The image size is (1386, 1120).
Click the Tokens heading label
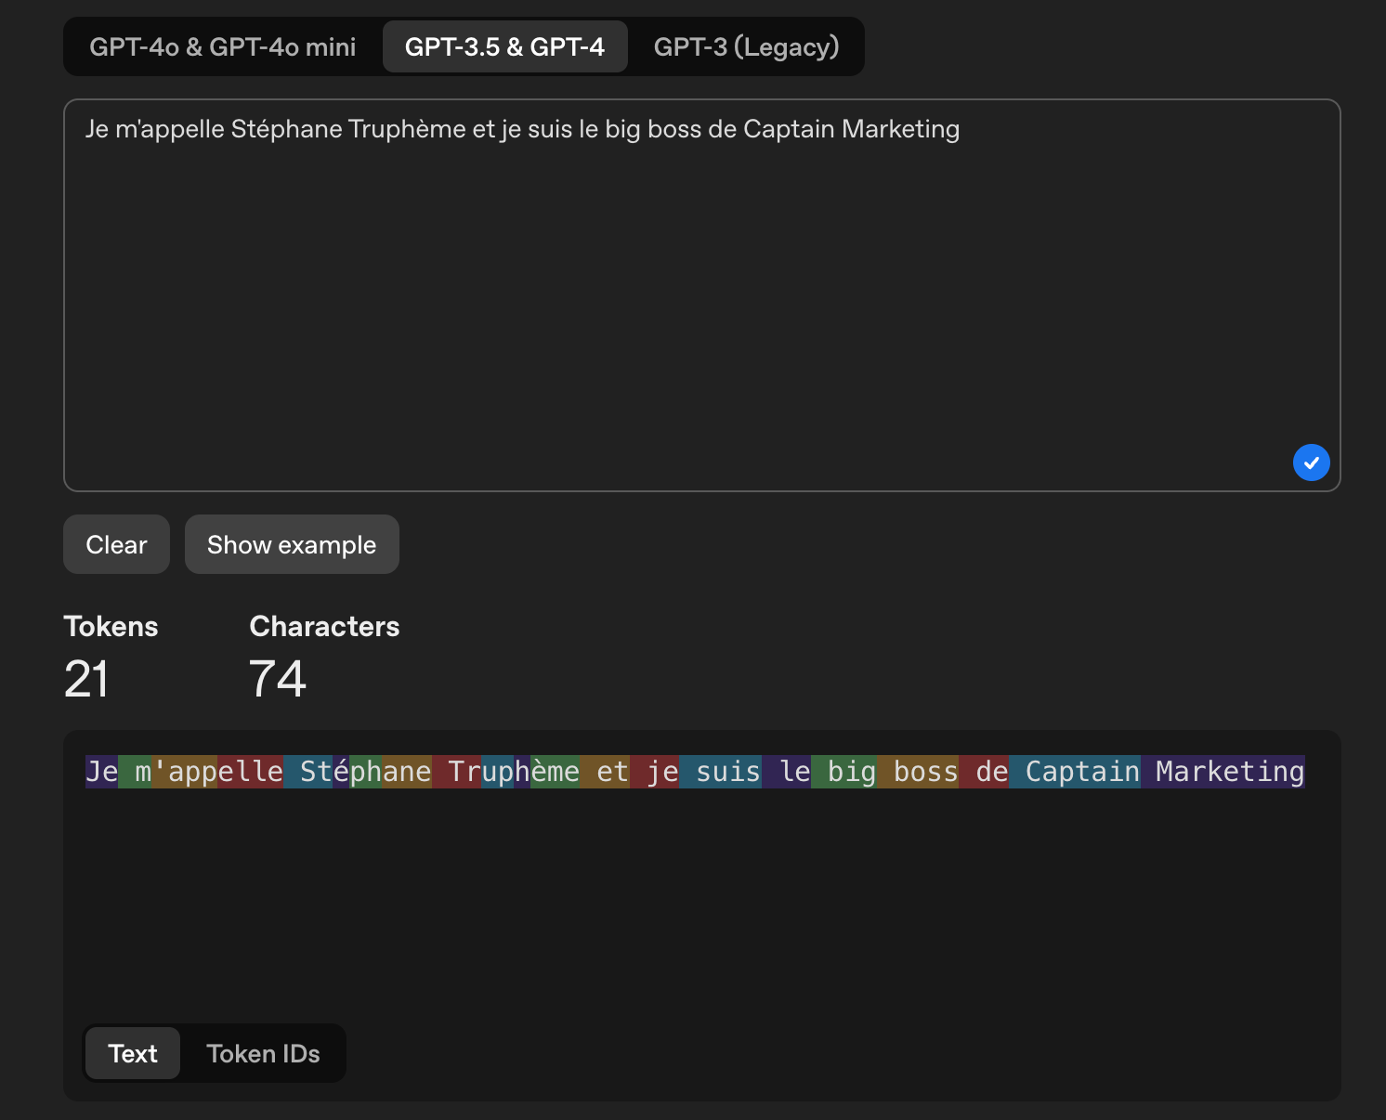click(111, 627)
